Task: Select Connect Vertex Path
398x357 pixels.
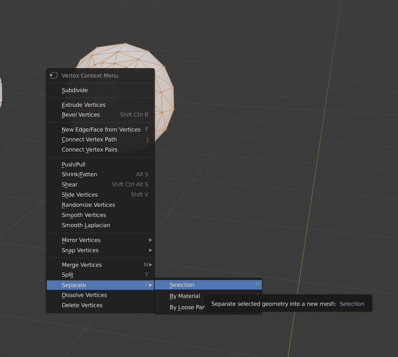Action: click(100, 139)
